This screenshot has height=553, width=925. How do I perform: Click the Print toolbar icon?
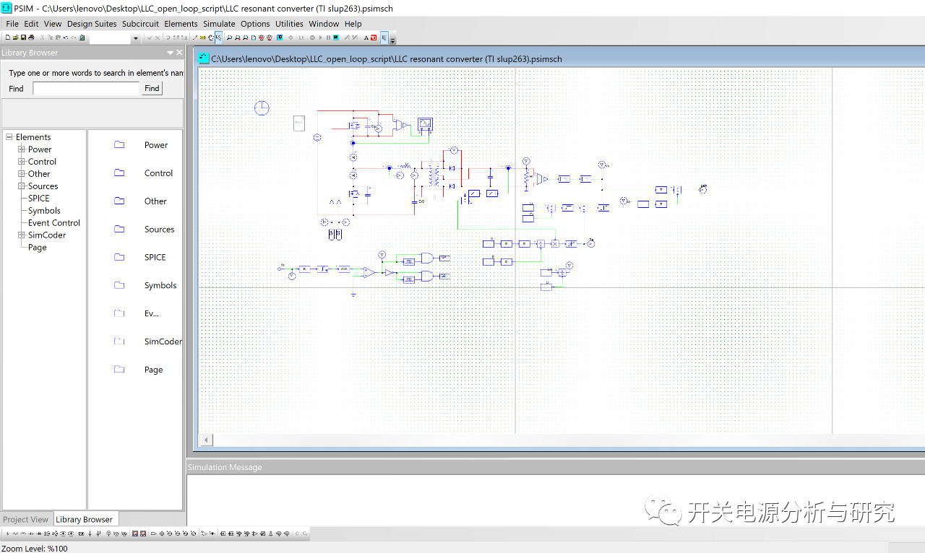[x=30, y=37]
